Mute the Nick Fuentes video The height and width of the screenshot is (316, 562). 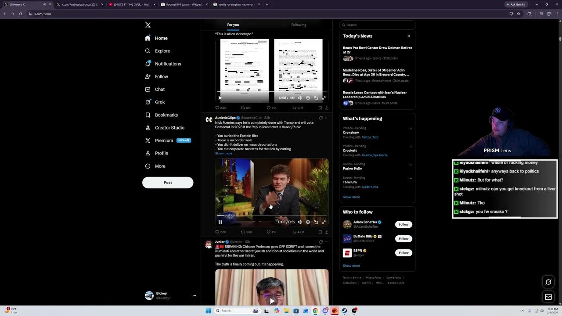point(300,222)
